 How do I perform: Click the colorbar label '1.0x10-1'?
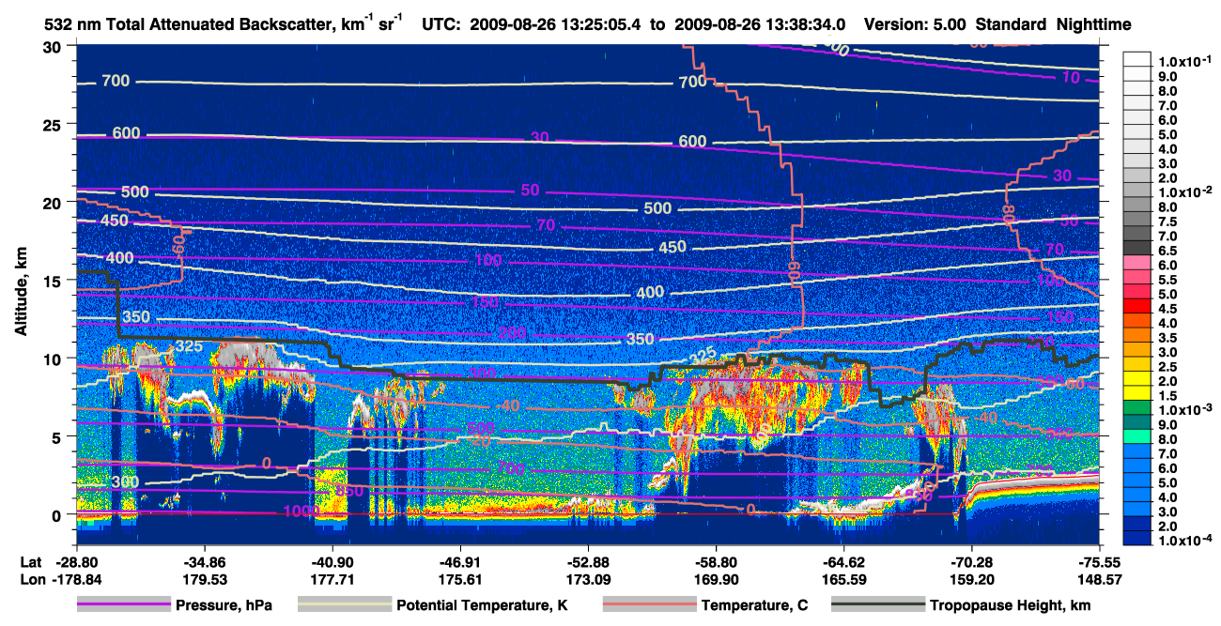pos(1184,62)
